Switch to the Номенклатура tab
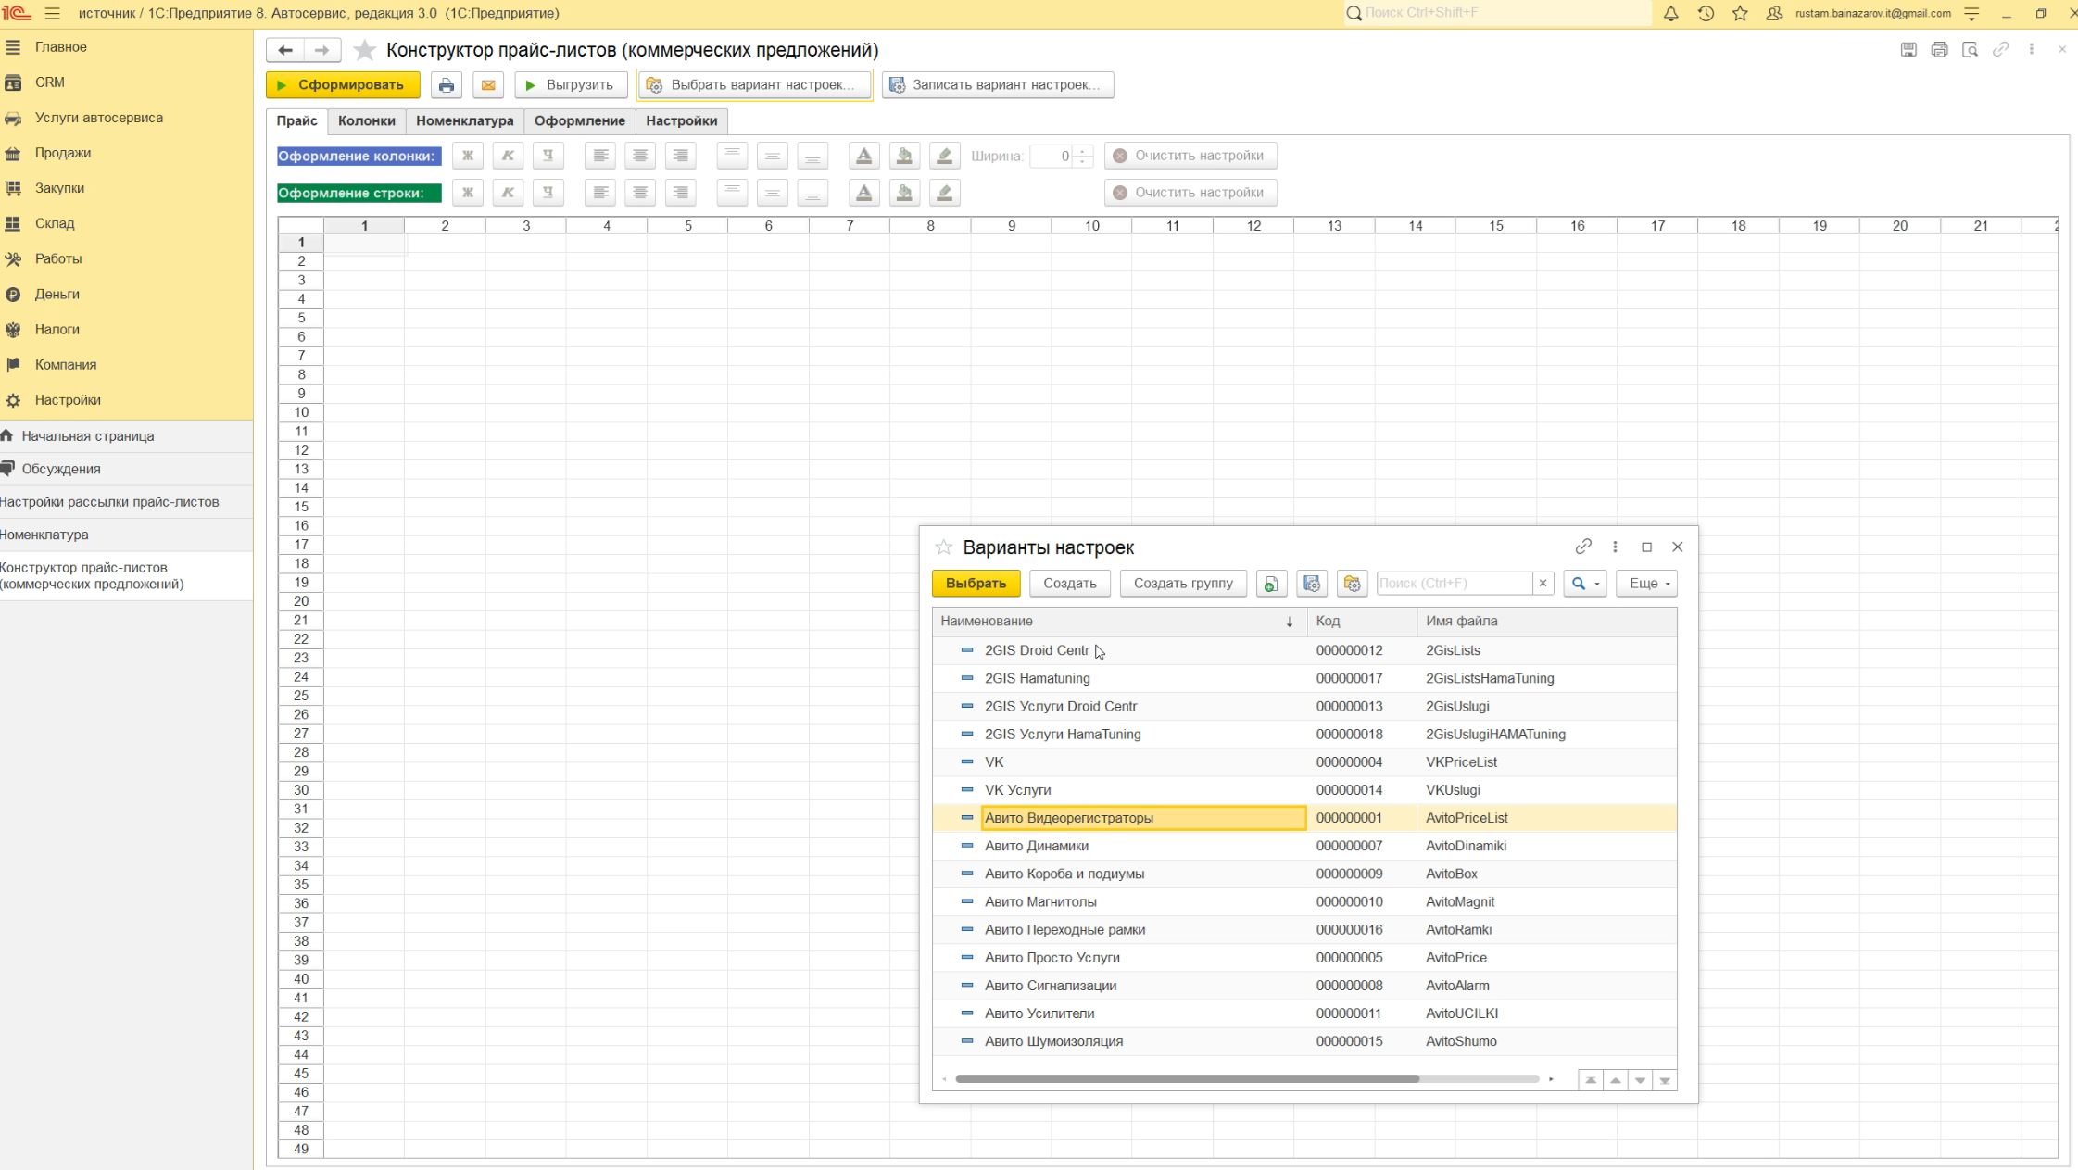 (x=465, y=120)
